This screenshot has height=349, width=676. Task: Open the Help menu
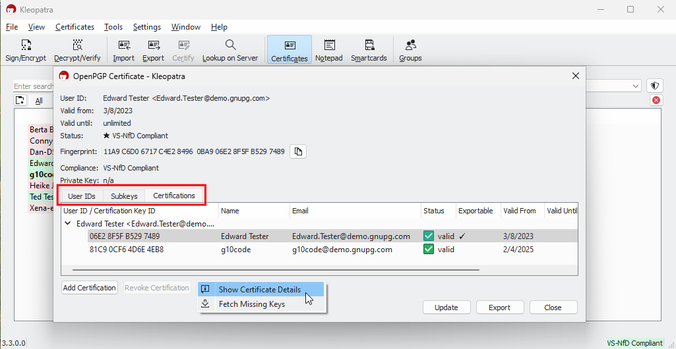[219, 27]
